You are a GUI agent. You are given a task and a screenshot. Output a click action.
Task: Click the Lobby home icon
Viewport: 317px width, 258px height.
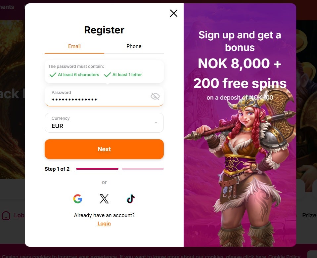point(6,215)
